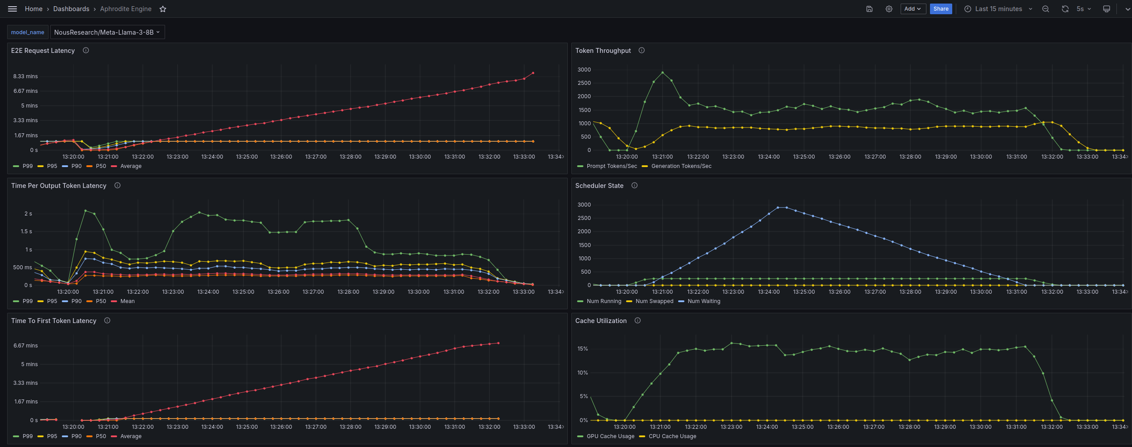Click the save dashboard icon
This screenshot has height=447, width=1132.
click(x=869, y=9)
